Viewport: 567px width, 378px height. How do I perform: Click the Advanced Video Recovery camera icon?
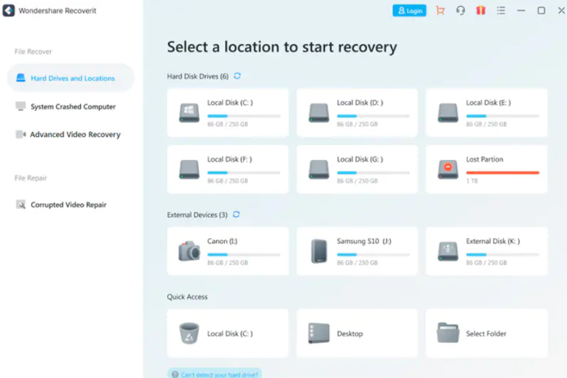[20, 134]
